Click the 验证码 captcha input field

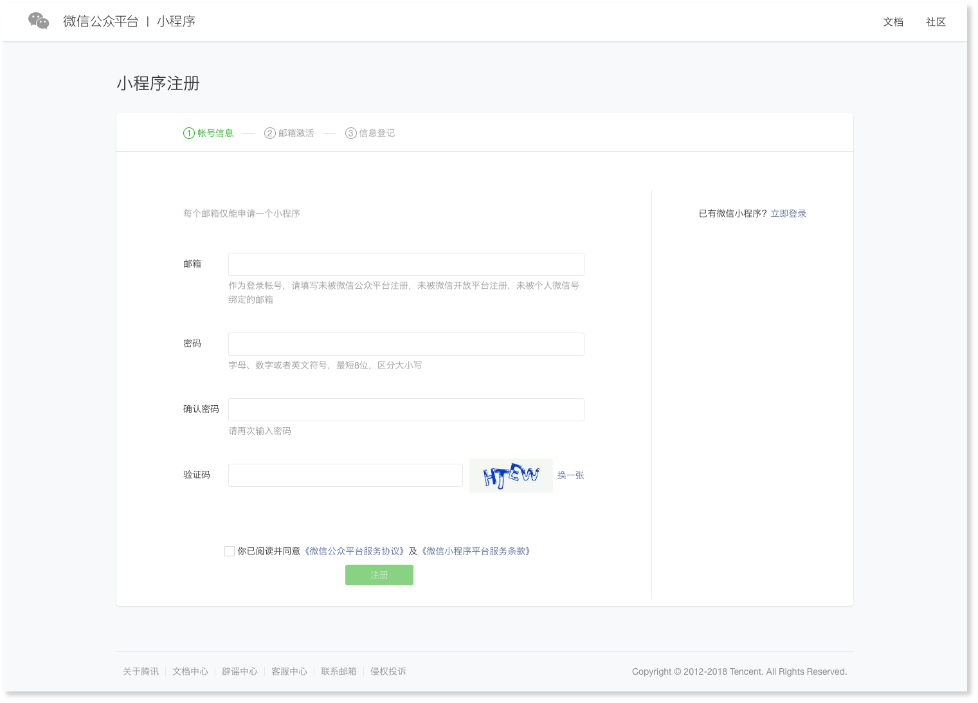[x=345, y=475]
